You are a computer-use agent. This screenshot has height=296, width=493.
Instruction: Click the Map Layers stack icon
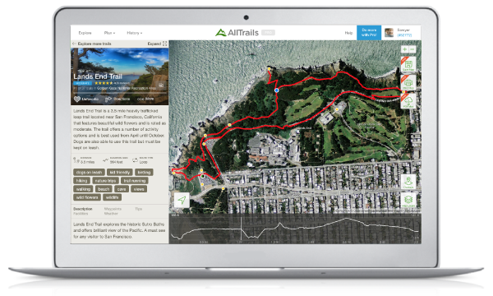pyautogui.click(x=408, y=200)
